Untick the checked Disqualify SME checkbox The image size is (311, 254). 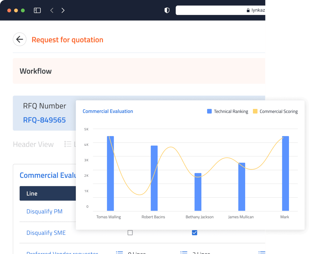point(194,233)
